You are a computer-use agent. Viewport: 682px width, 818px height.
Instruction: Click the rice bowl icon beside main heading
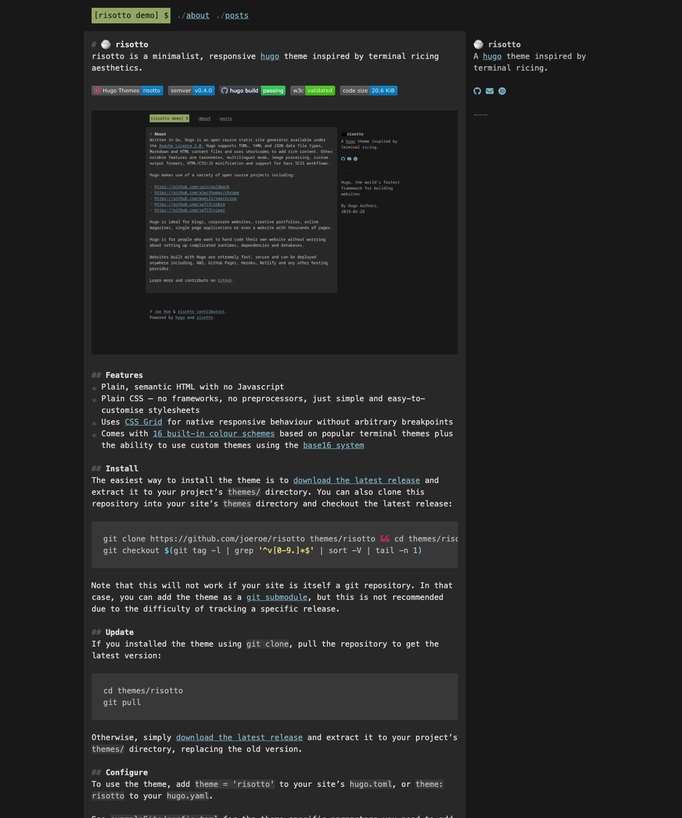click(106, 44)
